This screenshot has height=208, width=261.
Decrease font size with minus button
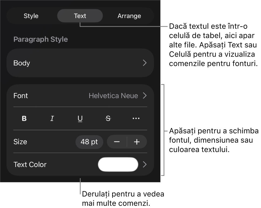click(117, 142)
